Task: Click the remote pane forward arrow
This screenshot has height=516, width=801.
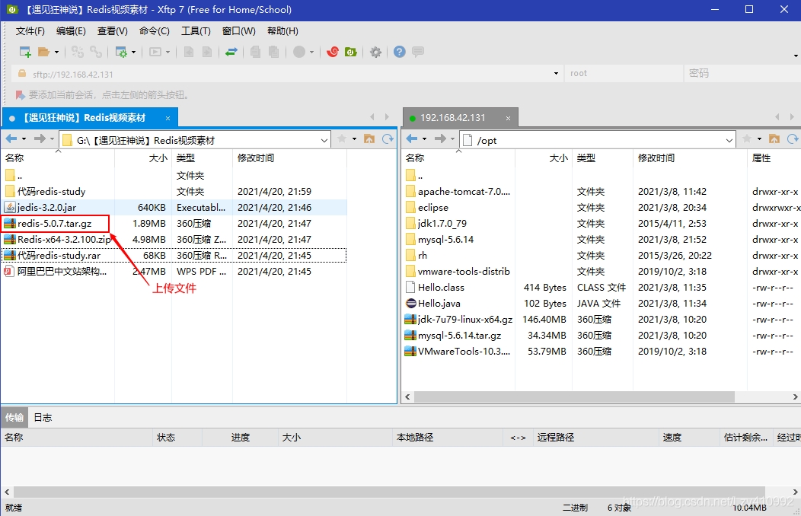Action: (x=440, y=139)
